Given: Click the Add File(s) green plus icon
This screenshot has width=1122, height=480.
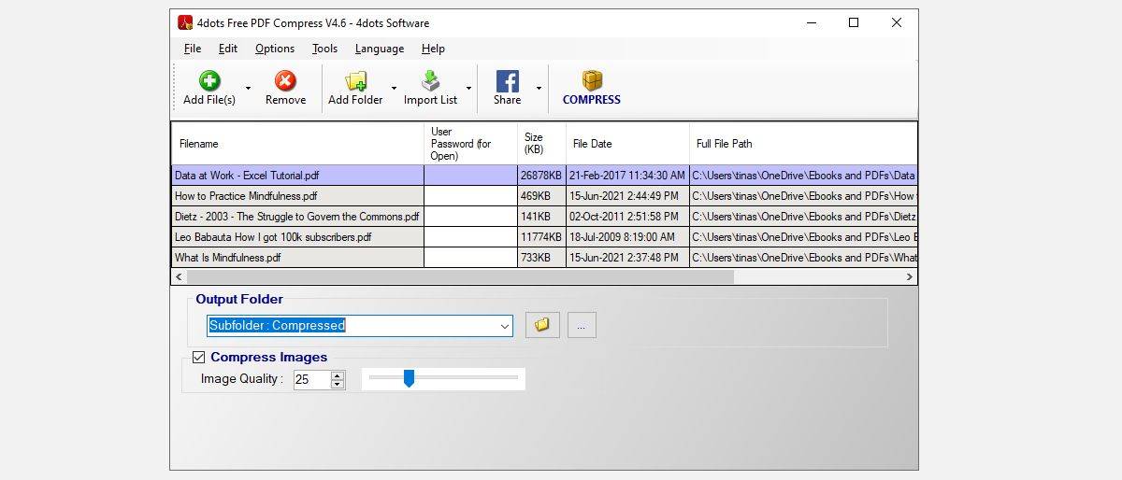Looking at the screenshot, I should [x=209, y=81].
